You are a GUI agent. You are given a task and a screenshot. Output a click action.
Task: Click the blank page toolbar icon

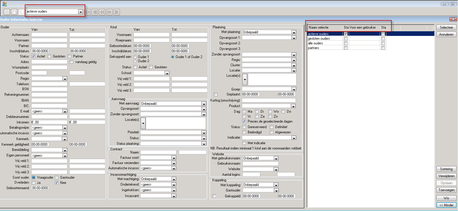[x=14, y=12]
